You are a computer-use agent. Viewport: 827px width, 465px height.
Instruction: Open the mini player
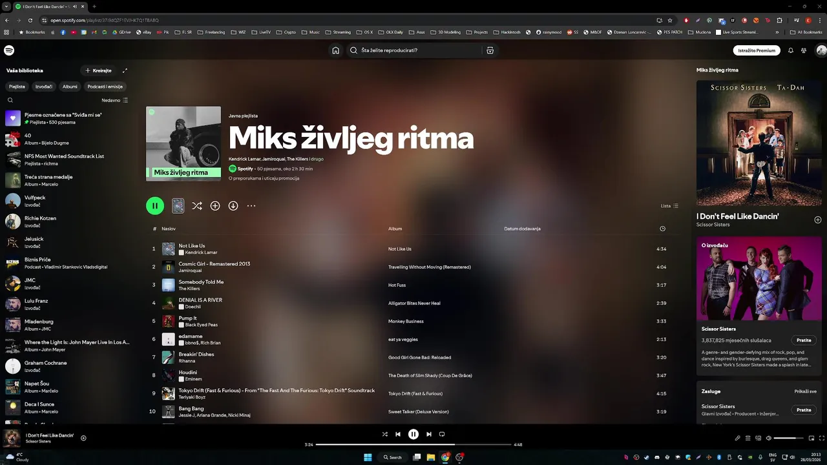click(811, 438)
